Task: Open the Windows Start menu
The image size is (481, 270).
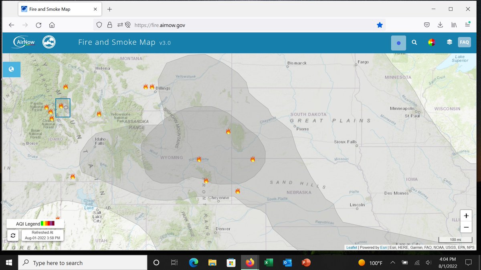Action: [9, 262]
